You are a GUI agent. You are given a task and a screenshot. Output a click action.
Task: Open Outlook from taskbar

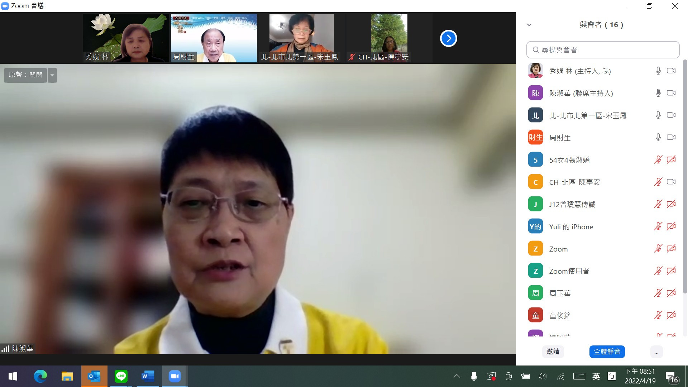point(94,376)
